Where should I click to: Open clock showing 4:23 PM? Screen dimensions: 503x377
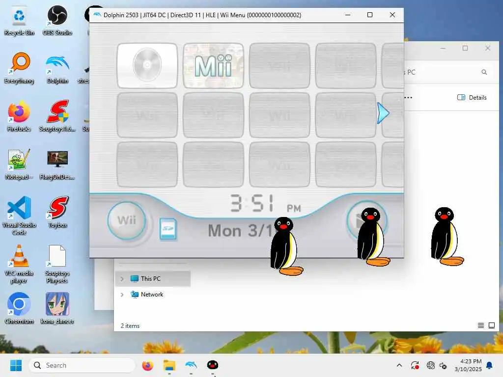[468, 365]
